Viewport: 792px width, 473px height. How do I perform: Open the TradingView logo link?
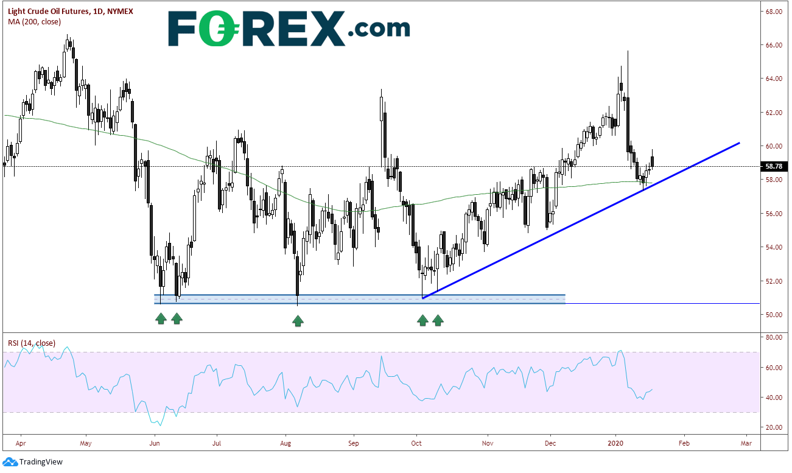(x=33, y=462)
